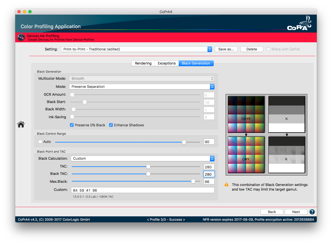This screenshot has height=244, width=332.
Task: Click the 'Color Profiling Application' title text
Action: pos(51,27)
